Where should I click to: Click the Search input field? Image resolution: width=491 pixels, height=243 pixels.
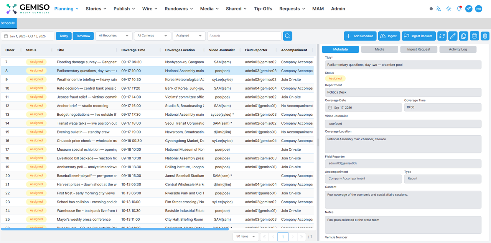244,36
